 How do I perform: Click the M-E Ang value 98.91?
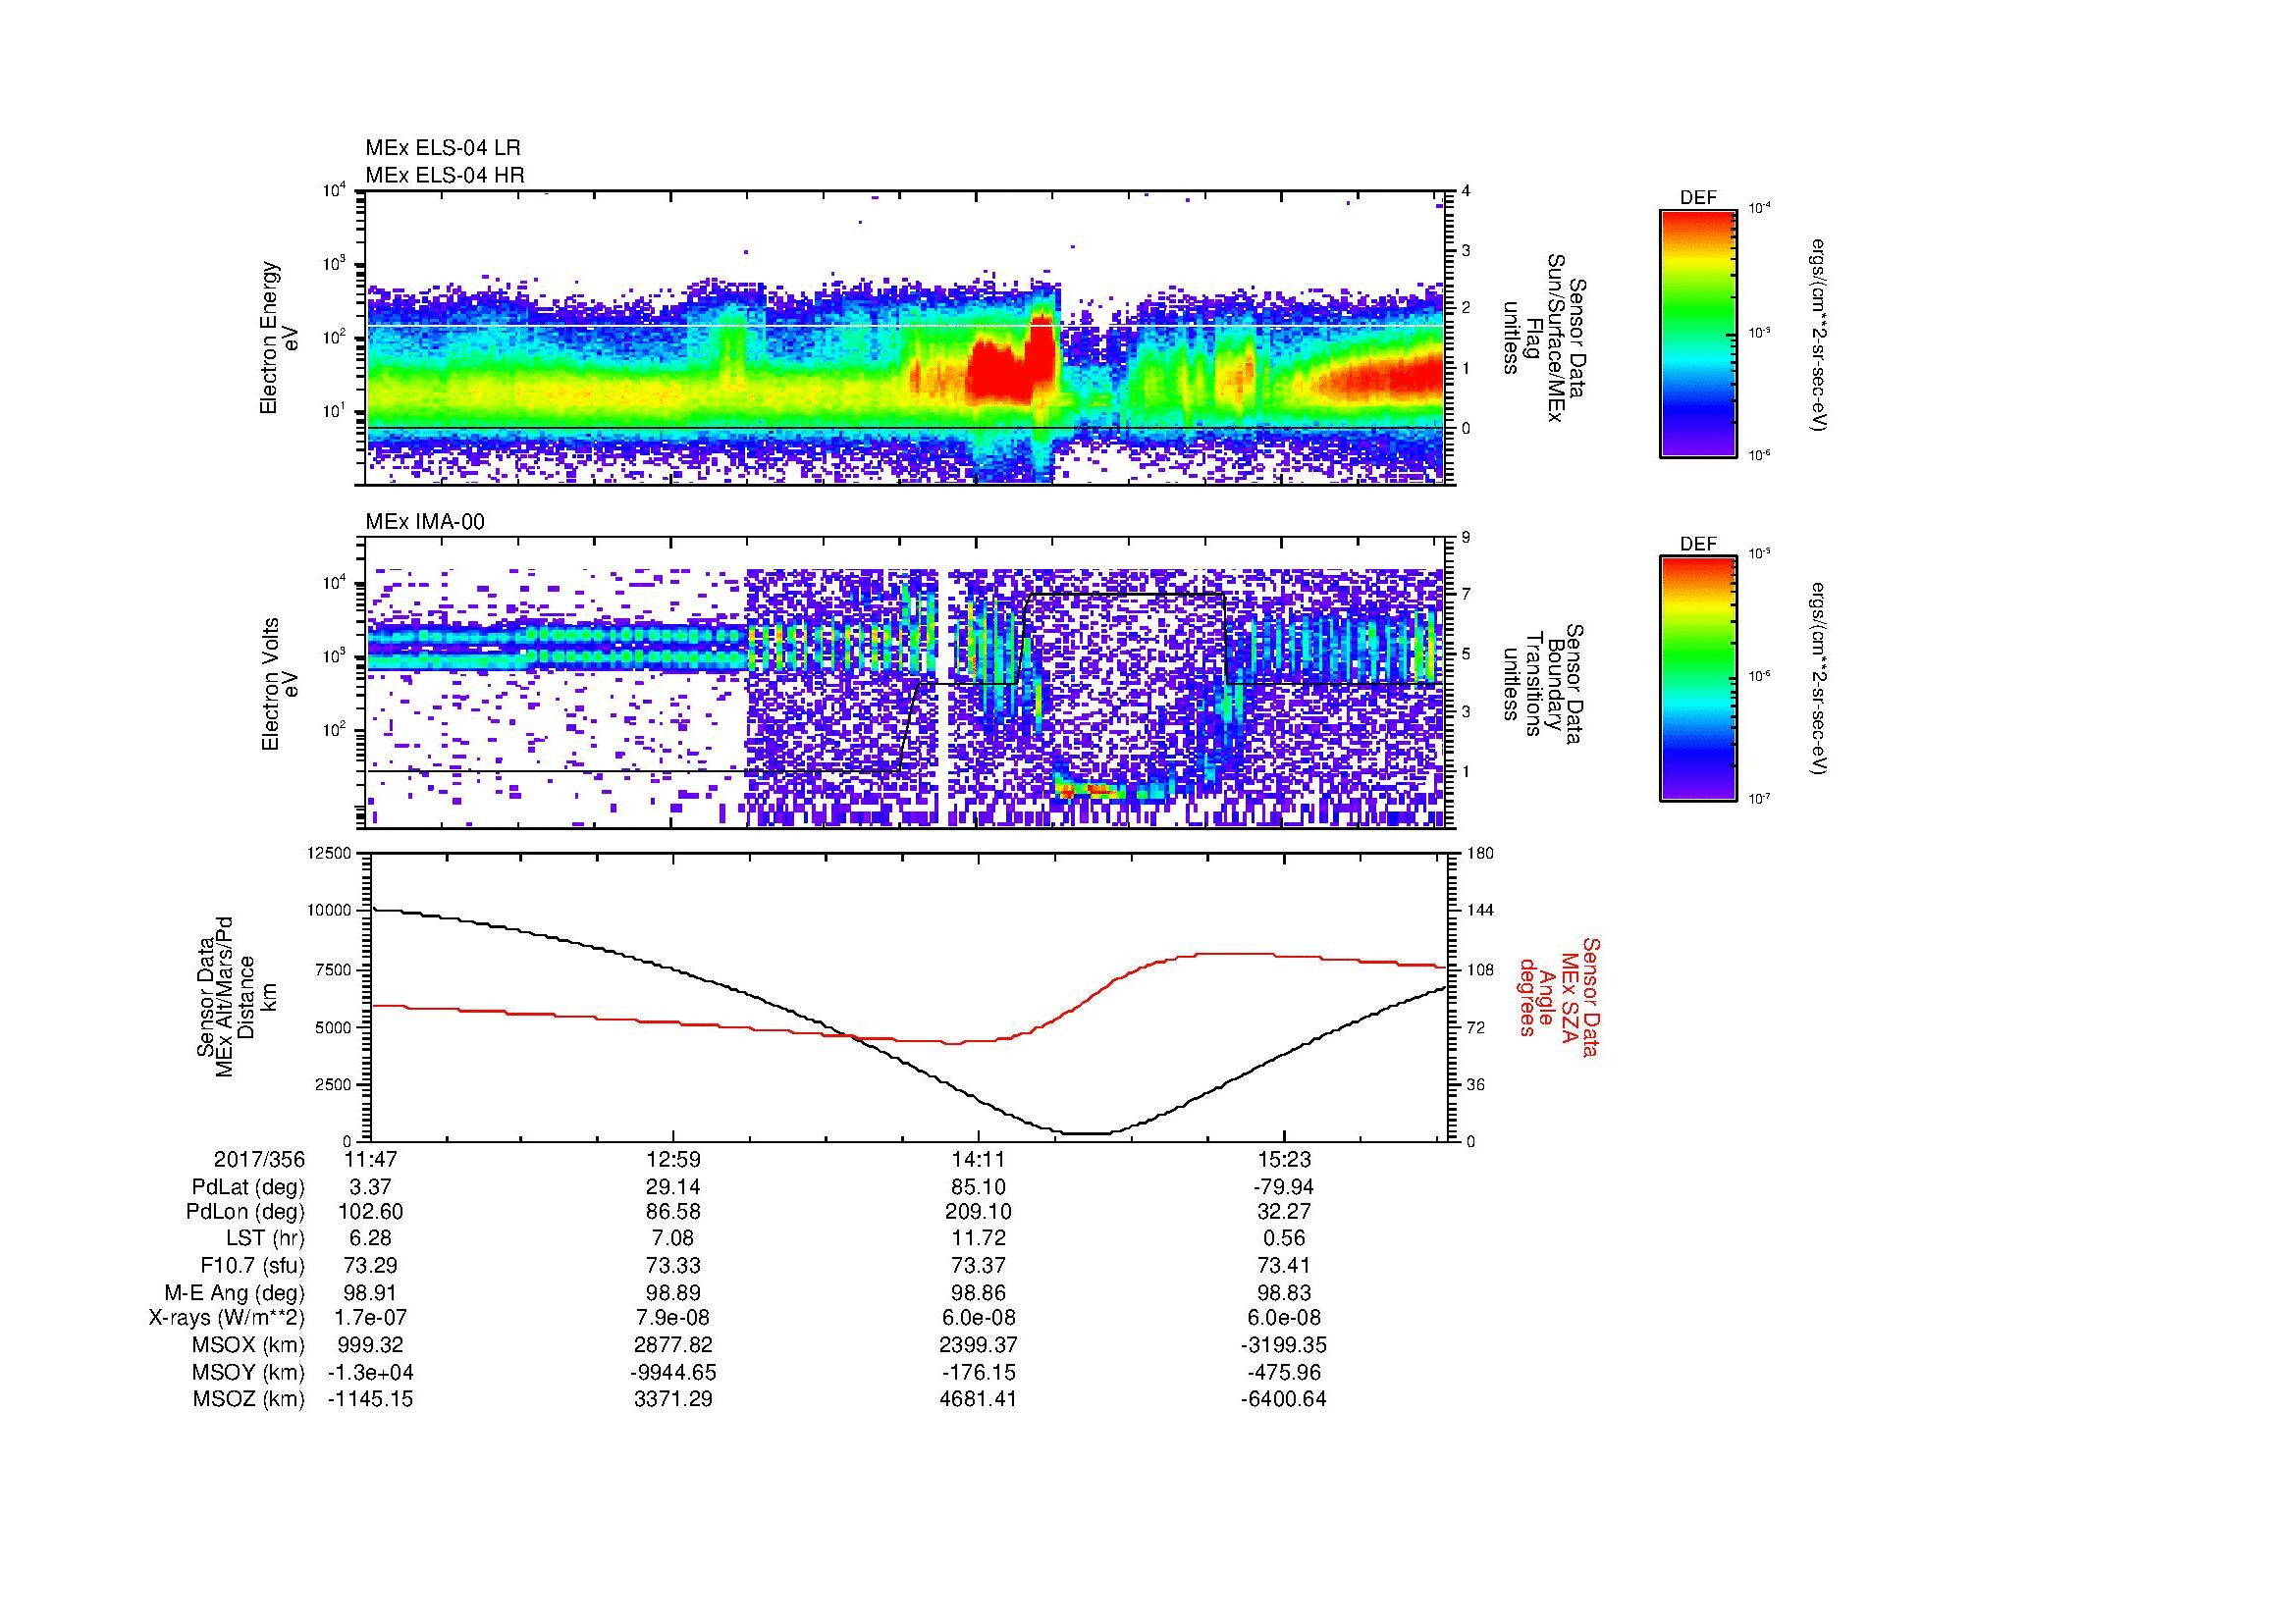click(370, 1292)
